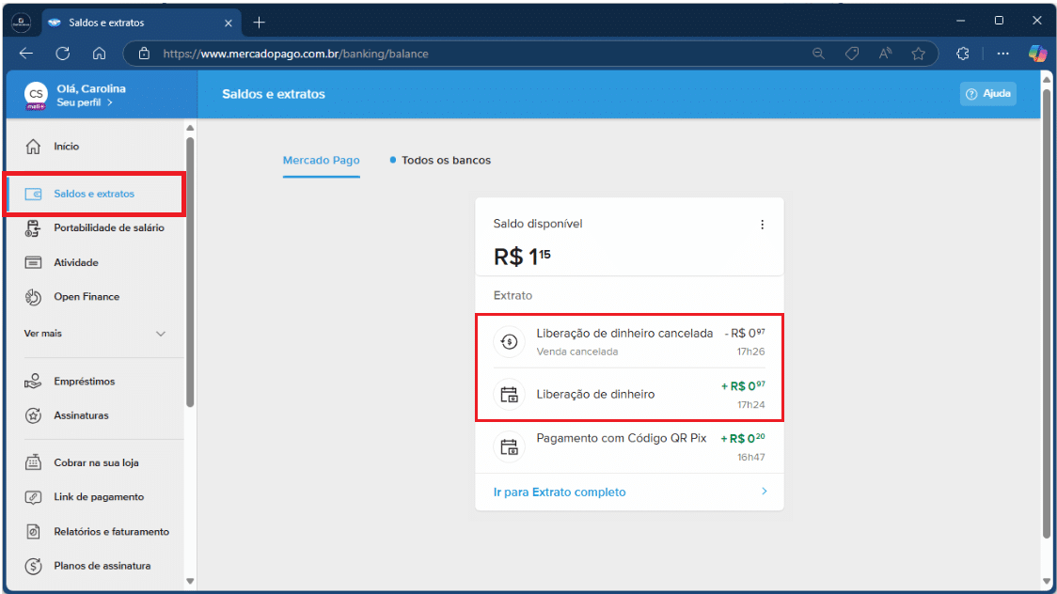Click the Início home icon in sidebar
This screenshot has width=1057, height=594.
[34, 147]
